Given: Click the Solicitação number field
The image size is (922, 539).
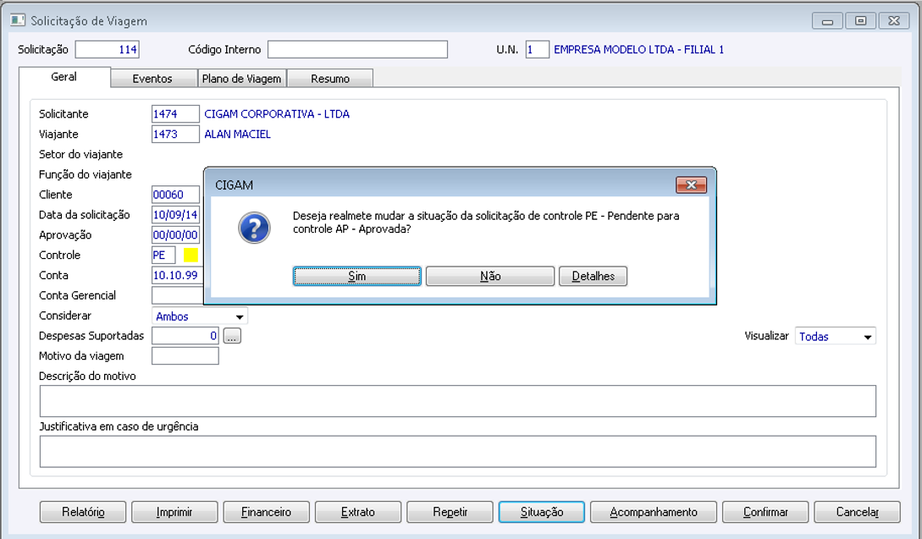Looking at the screenshot, I should click(107, 49).
